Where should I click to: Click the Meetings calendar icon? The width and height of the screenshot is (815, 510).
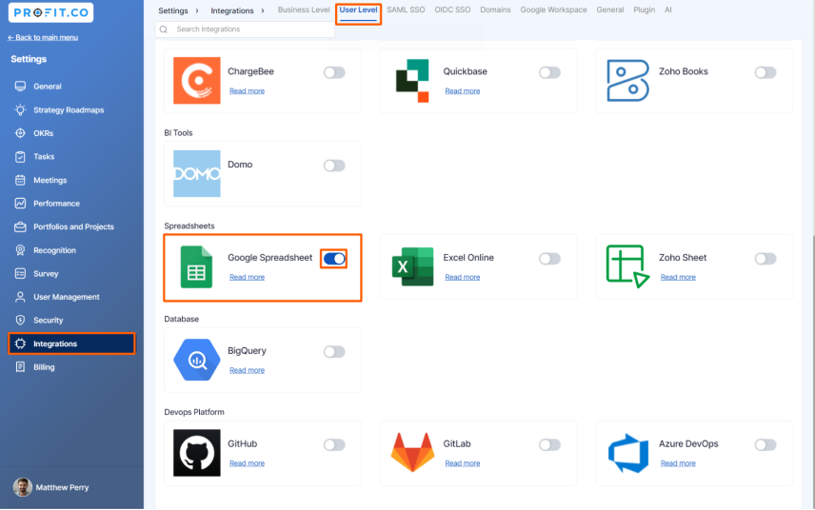[x=20, y=180]
